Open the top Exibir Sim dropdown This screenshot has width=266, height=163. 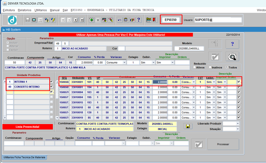coord(153,63)
